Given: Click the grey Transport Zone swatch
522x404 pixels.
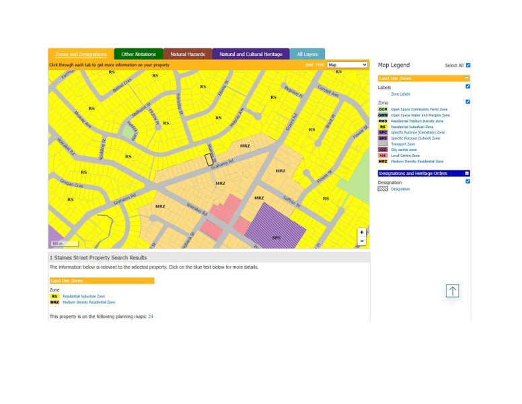Looking at the screenshot, I should point(383,144).
